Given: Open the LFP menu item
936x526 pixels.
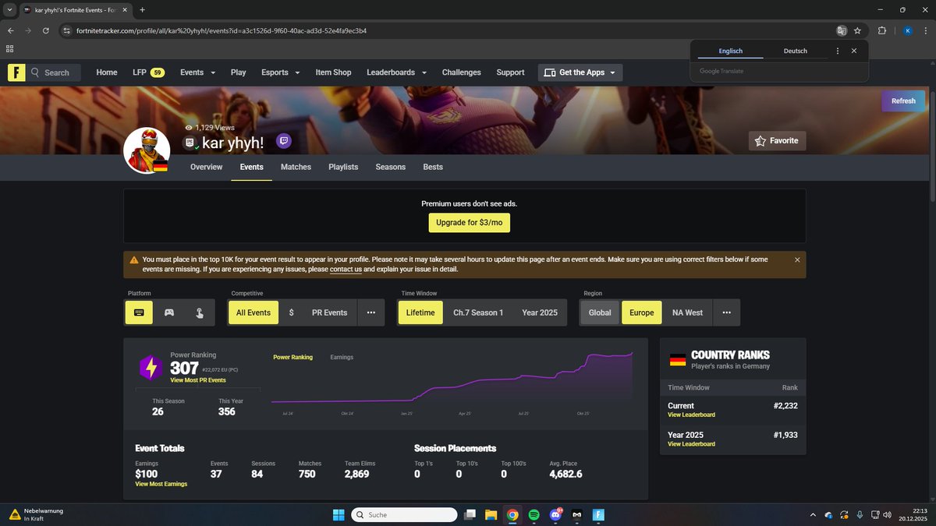Looking at the screenshot, I should pos(148,72).
